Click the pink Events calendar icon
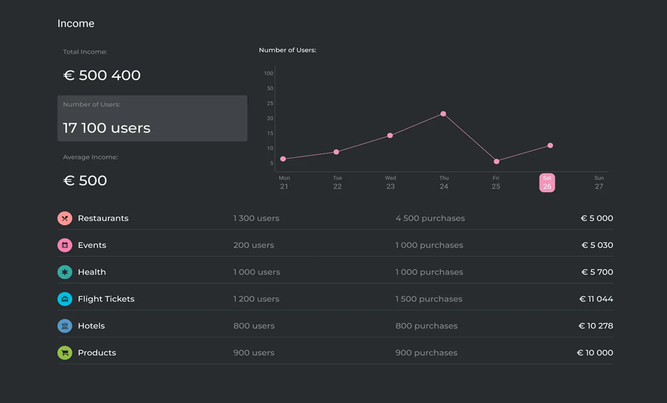The width and height of the screenshot is (667, 403). coord(65,245)
